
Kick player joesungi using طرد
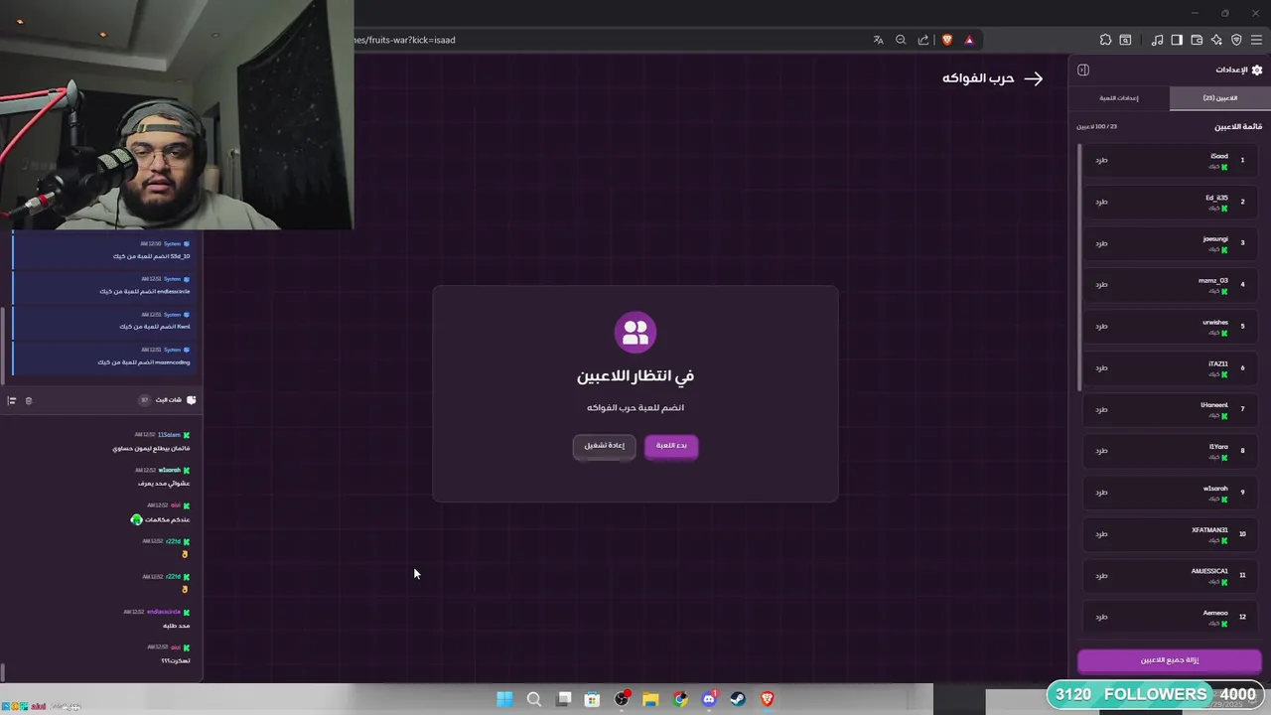[x=1101, y=243]
